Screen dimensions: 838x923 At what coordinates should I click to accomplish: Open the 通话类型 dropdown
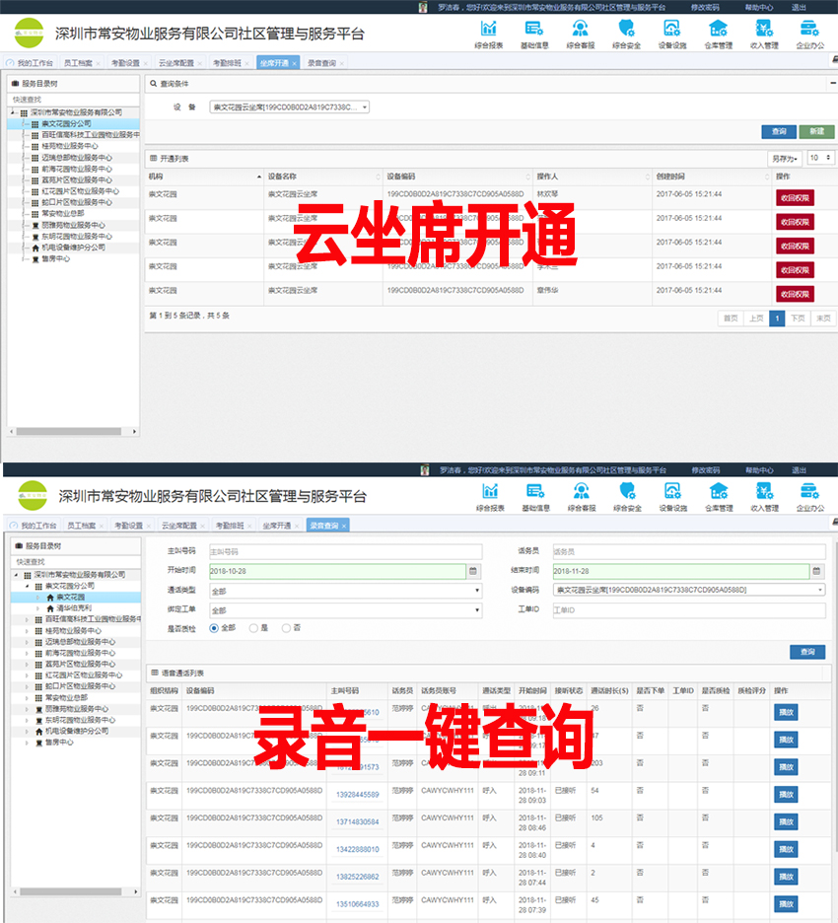coord(345,591)
